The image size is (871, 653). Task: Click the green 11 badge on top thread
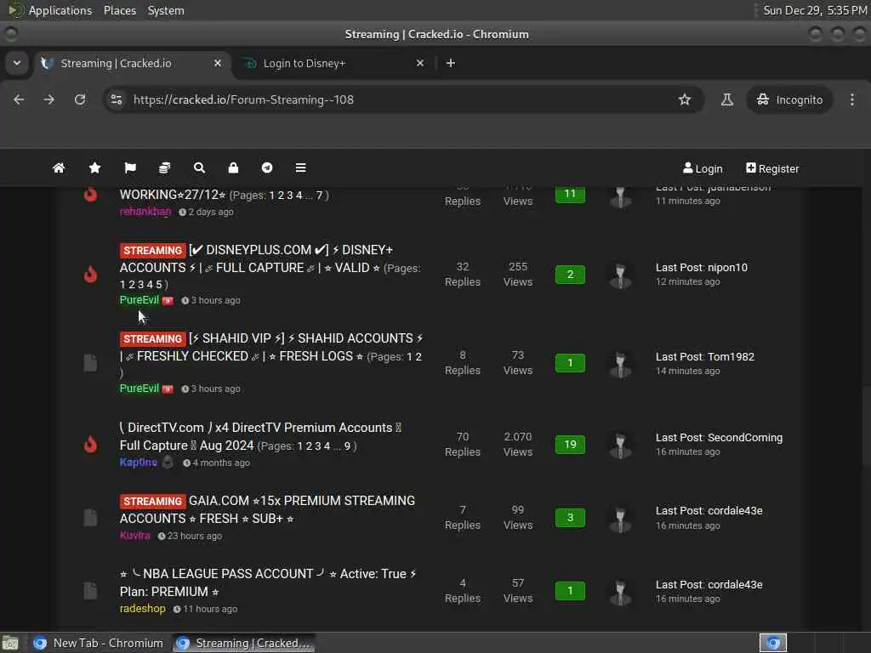(570, 194)
